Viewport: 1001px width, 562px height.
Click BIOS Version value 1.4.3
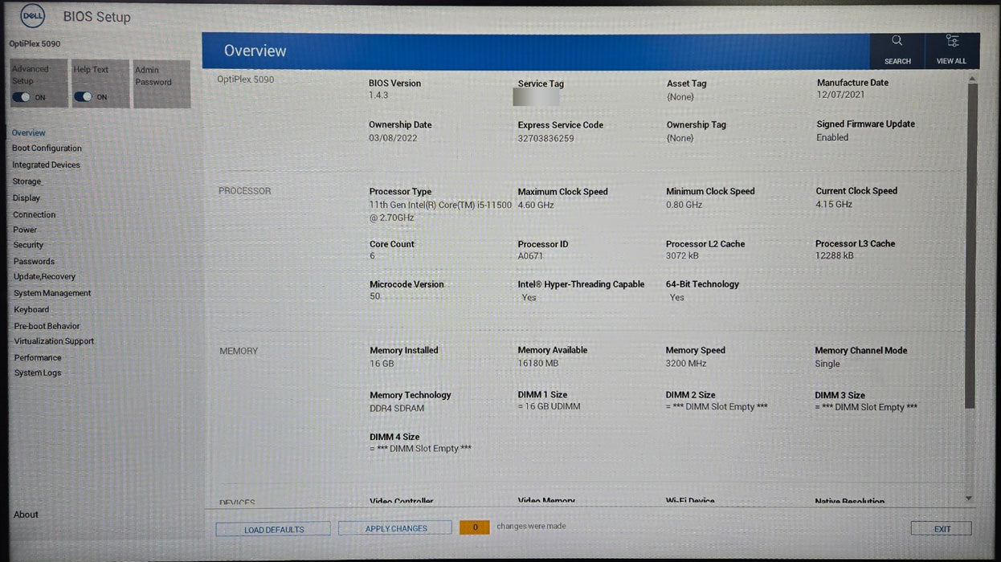(x=378, y=96)
